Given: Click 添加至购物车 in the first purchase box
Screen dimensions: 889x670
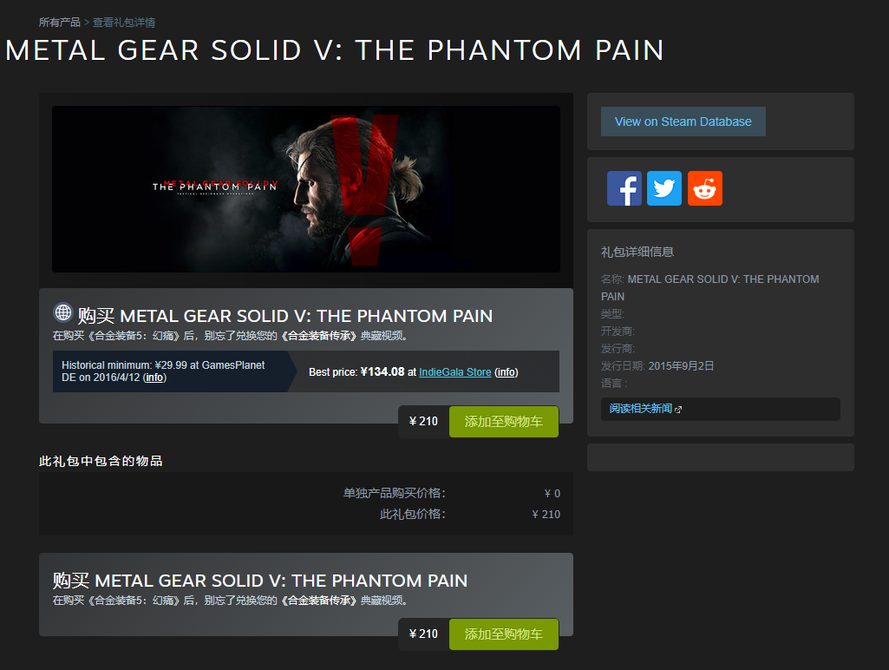Looking at the screenshot, I should click(503, 422).
